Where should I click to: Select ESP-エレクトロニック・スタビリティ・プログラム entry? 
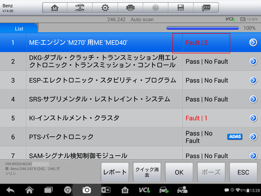(103, 80)
